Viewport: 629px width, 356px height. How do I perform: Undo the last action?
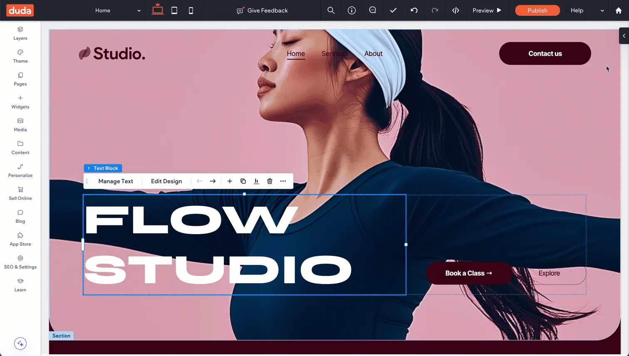414,10
